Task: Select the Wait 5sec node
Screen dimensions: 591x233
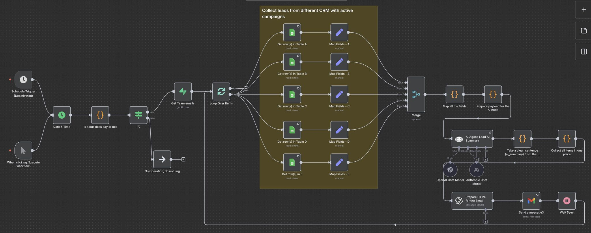Action: 566,201
